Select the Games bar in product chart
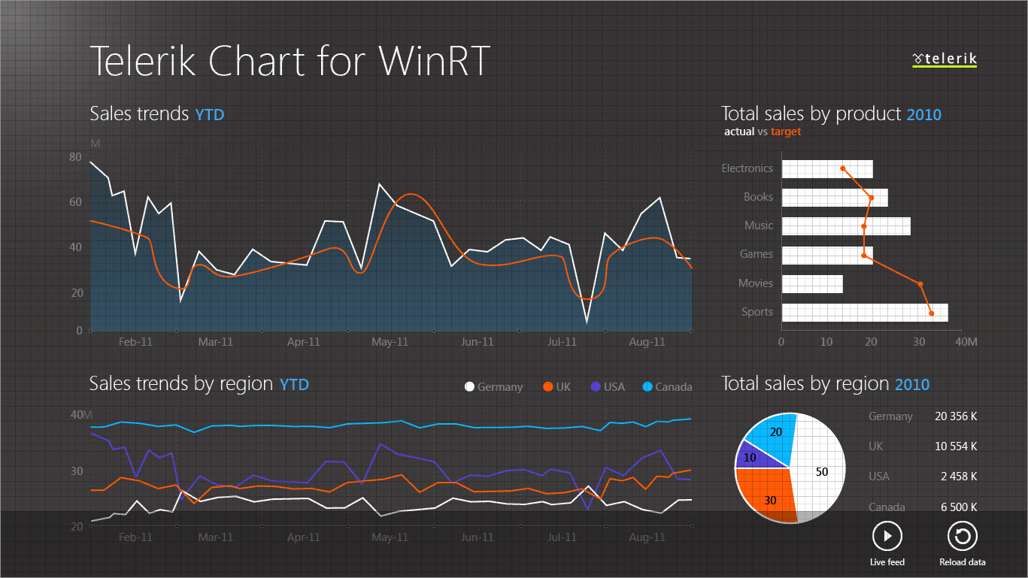This screenshot has width=1028, height=578. (827, 255)
